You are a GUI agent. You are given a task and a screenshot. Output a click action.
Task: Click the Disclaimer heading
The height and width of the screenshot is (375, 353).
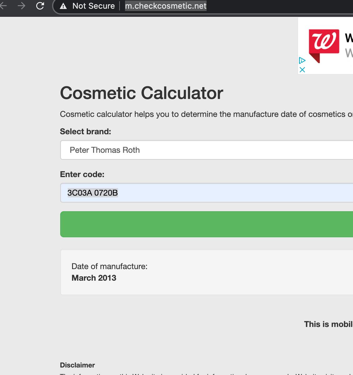click(77, 365)
